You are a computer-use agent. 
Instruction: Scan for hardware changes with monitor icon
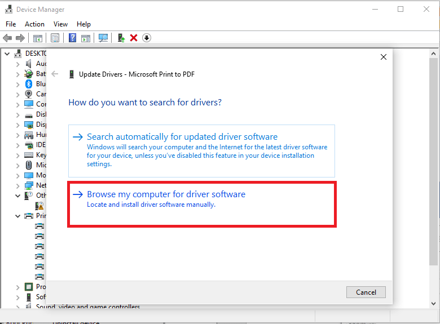(103, 38)
